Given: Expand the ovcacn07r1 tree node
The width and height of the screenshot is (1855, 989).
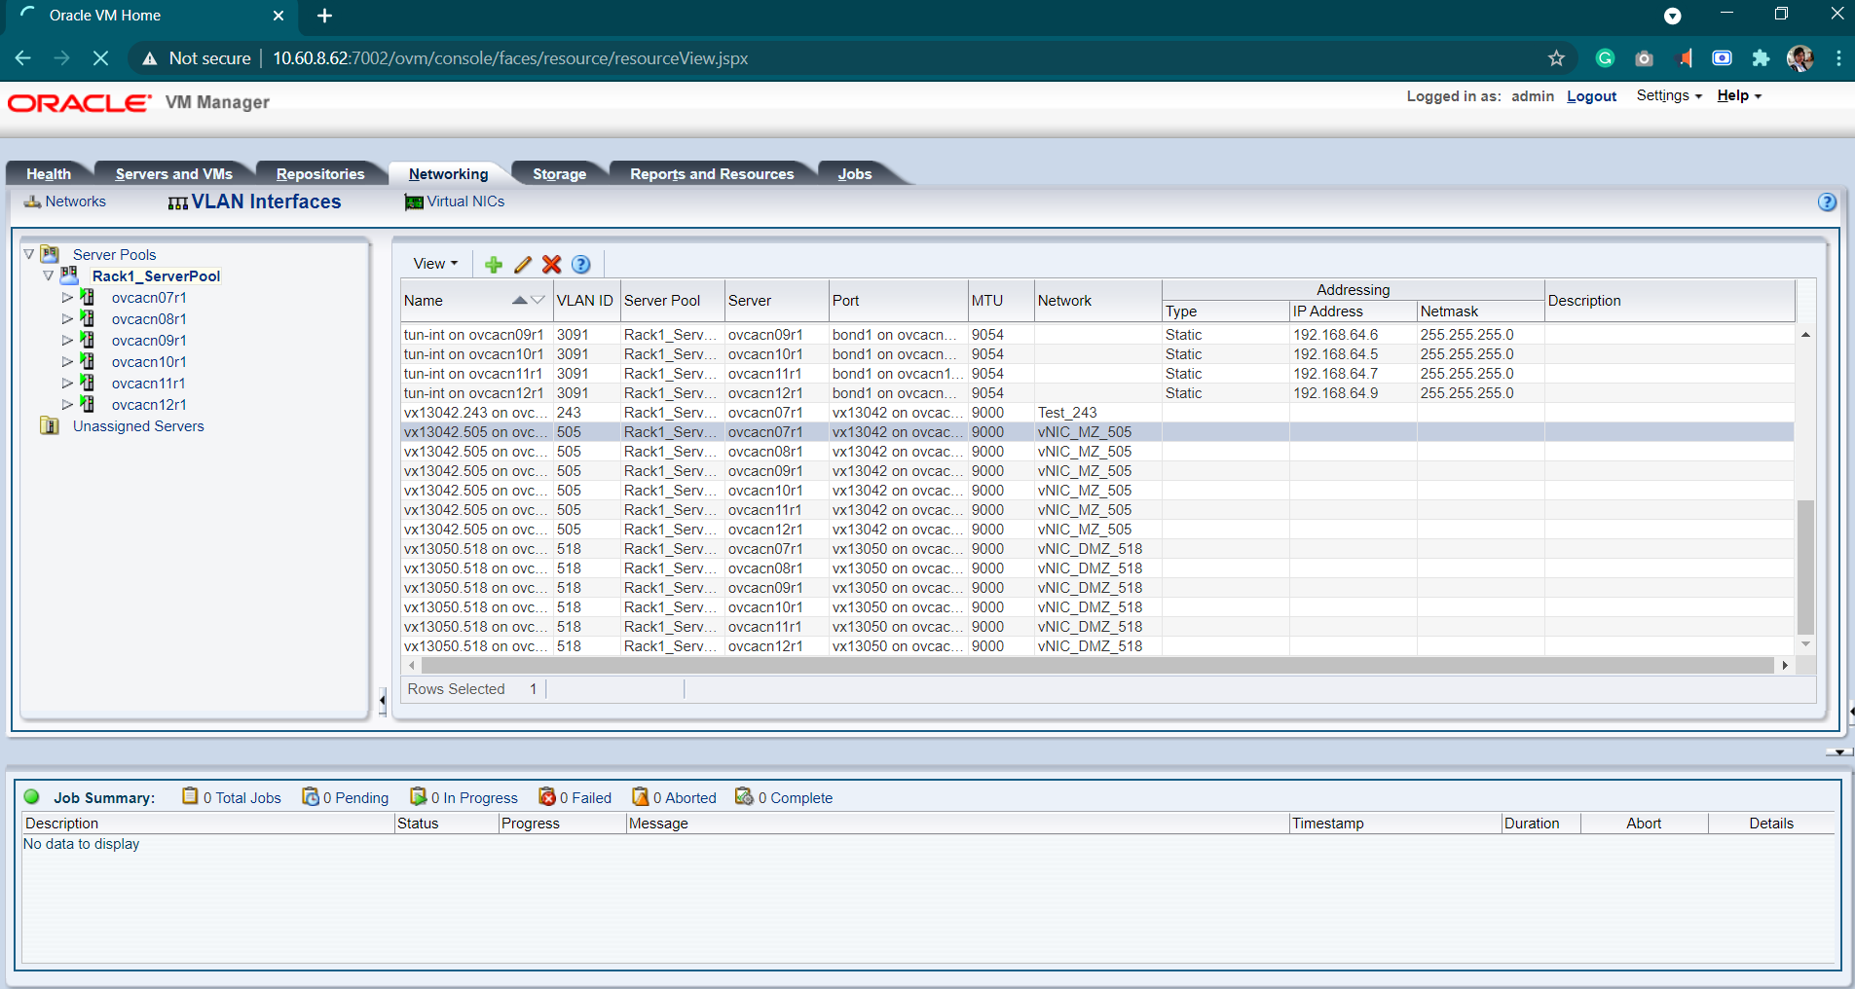Looking at the screenshot, I should tap(67, 297).
